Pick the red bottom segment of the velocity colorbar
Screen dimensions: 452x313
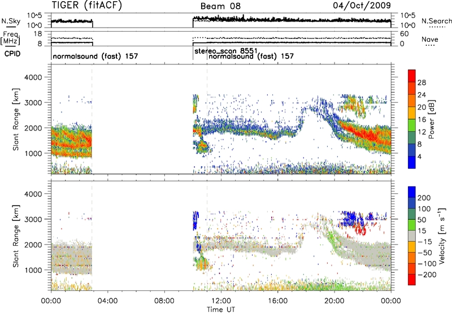(x=412, y=280)
